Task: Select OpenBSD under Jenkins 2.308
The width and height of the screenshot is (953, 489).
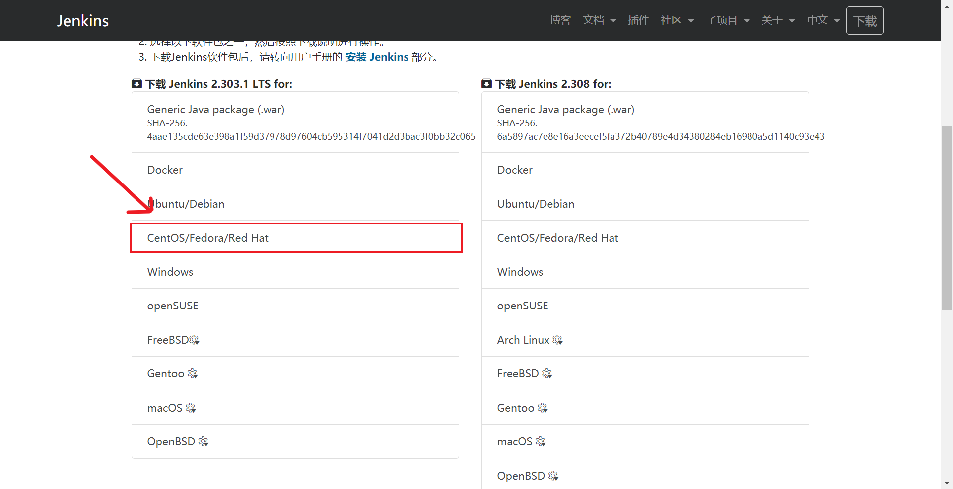Action: (x=645, y=474)
